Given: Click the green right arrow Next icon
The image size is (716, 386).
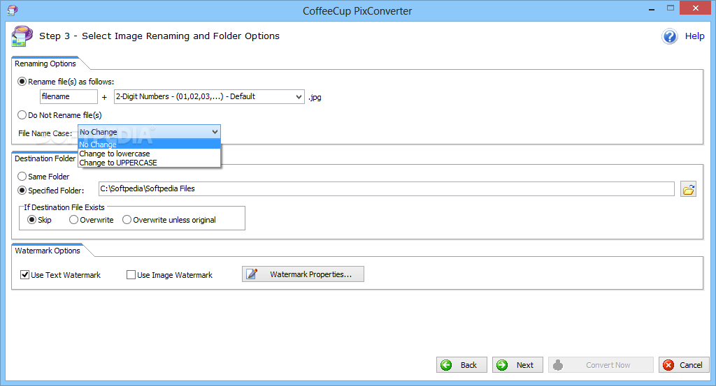Looking at the screenshot, I should tap(502, 365).
